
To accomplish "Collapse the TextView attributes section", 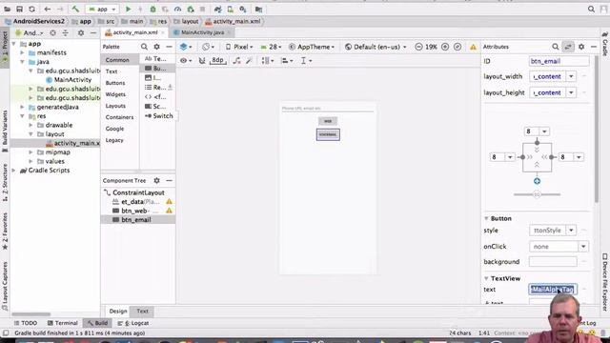I will 486,278.
